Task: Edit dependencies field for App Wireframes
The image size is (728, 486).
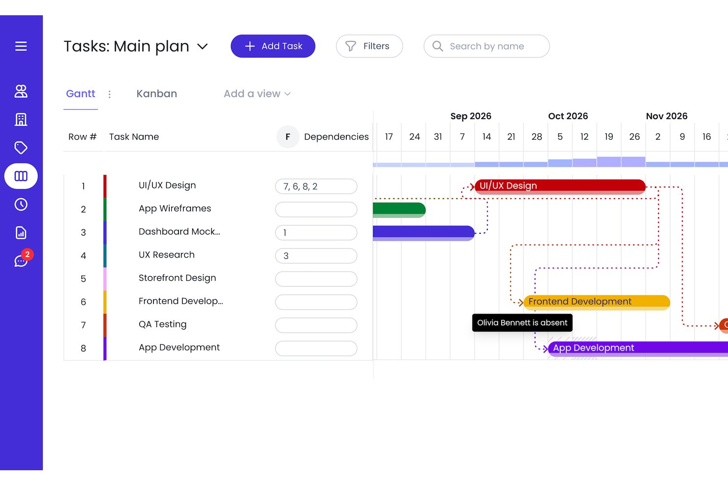Action: 316,210
